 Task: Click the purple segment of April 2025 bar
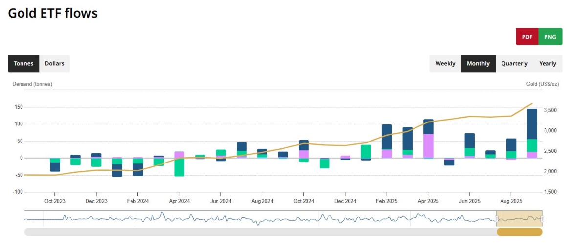pyautogui.click(x=428, y=145)
